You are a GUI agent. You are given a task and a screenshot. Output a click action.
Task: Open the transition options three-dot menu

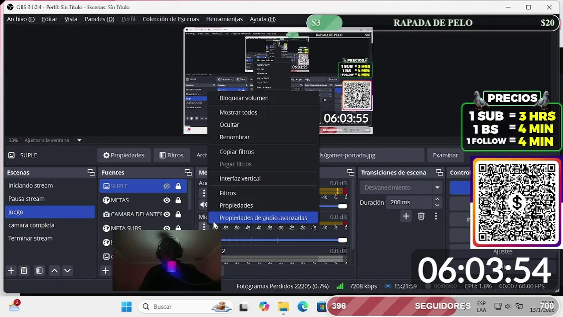436,216
